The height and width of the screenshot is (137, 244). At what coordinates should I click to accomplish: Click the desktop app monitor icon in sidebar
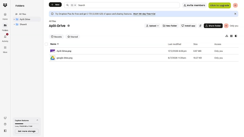[x=5, y=118]
